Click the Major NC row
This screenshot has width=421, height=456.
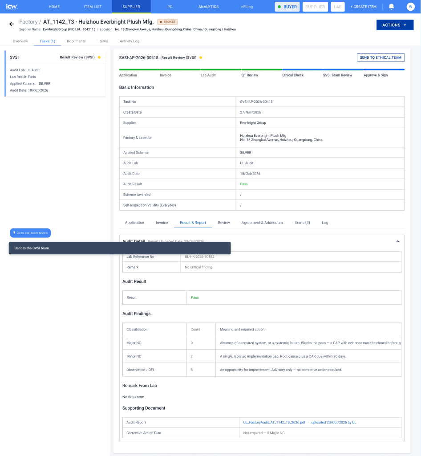pos(262,343)
